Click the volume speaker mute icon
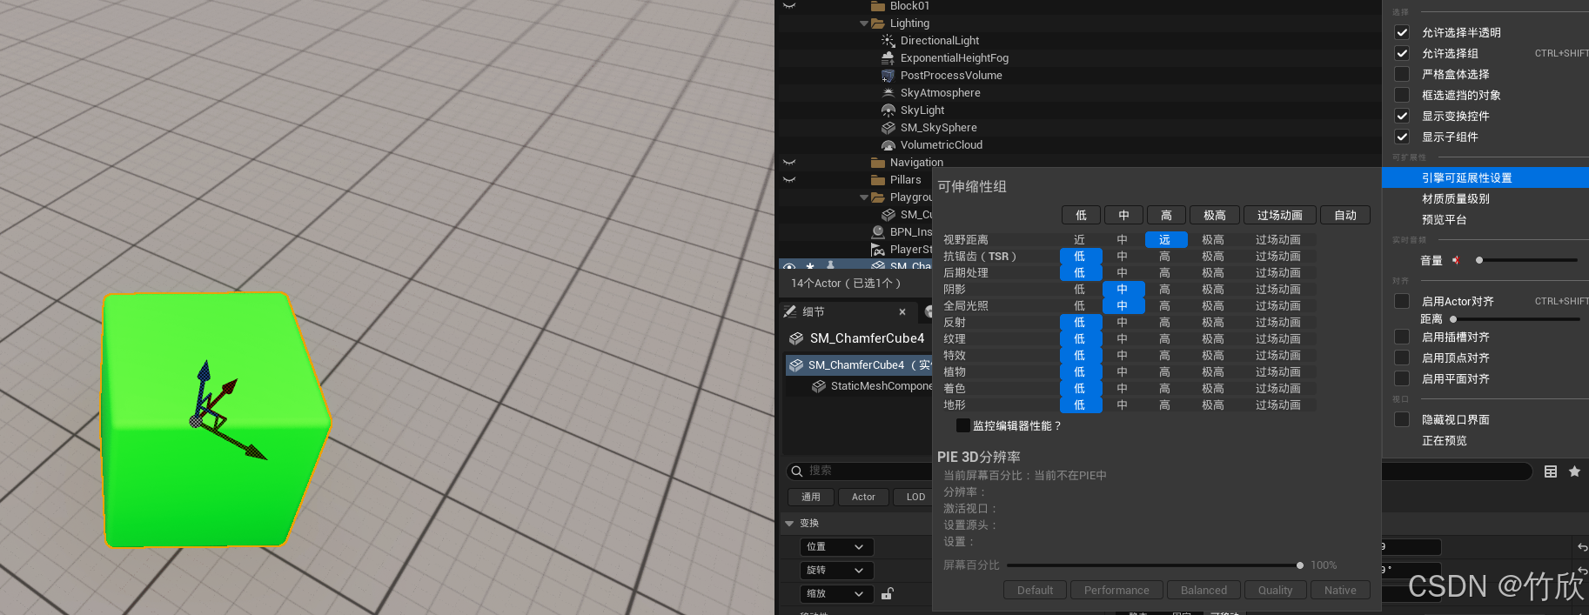This screenshot has width=1589, height=615. 1456,260
